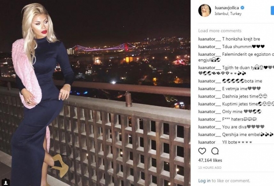
Task: Open commenter name on 'E vetmja ime' comment
Action: 209,89
